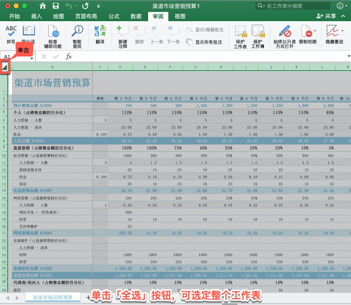Image resolution: width=351 pixels, height=305 pixels.
Task: Cancel formula entry with the X
Action: pos(44,56)
